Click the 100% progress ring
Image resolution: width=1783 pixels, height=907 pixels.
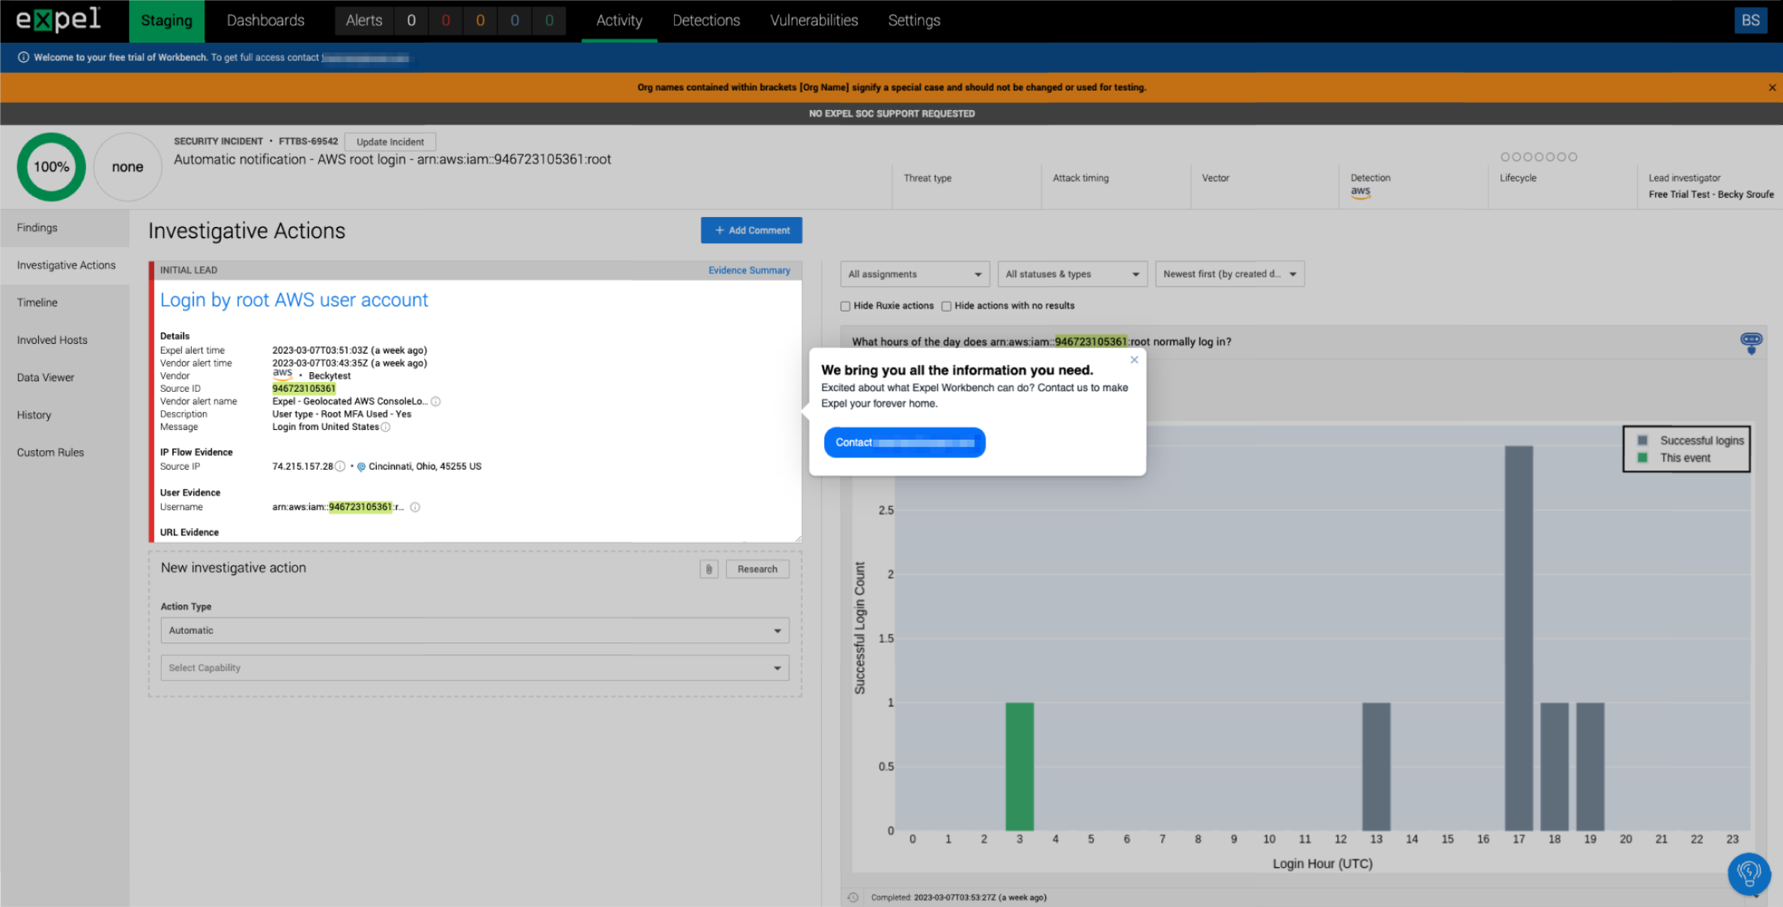coord(51,166)
